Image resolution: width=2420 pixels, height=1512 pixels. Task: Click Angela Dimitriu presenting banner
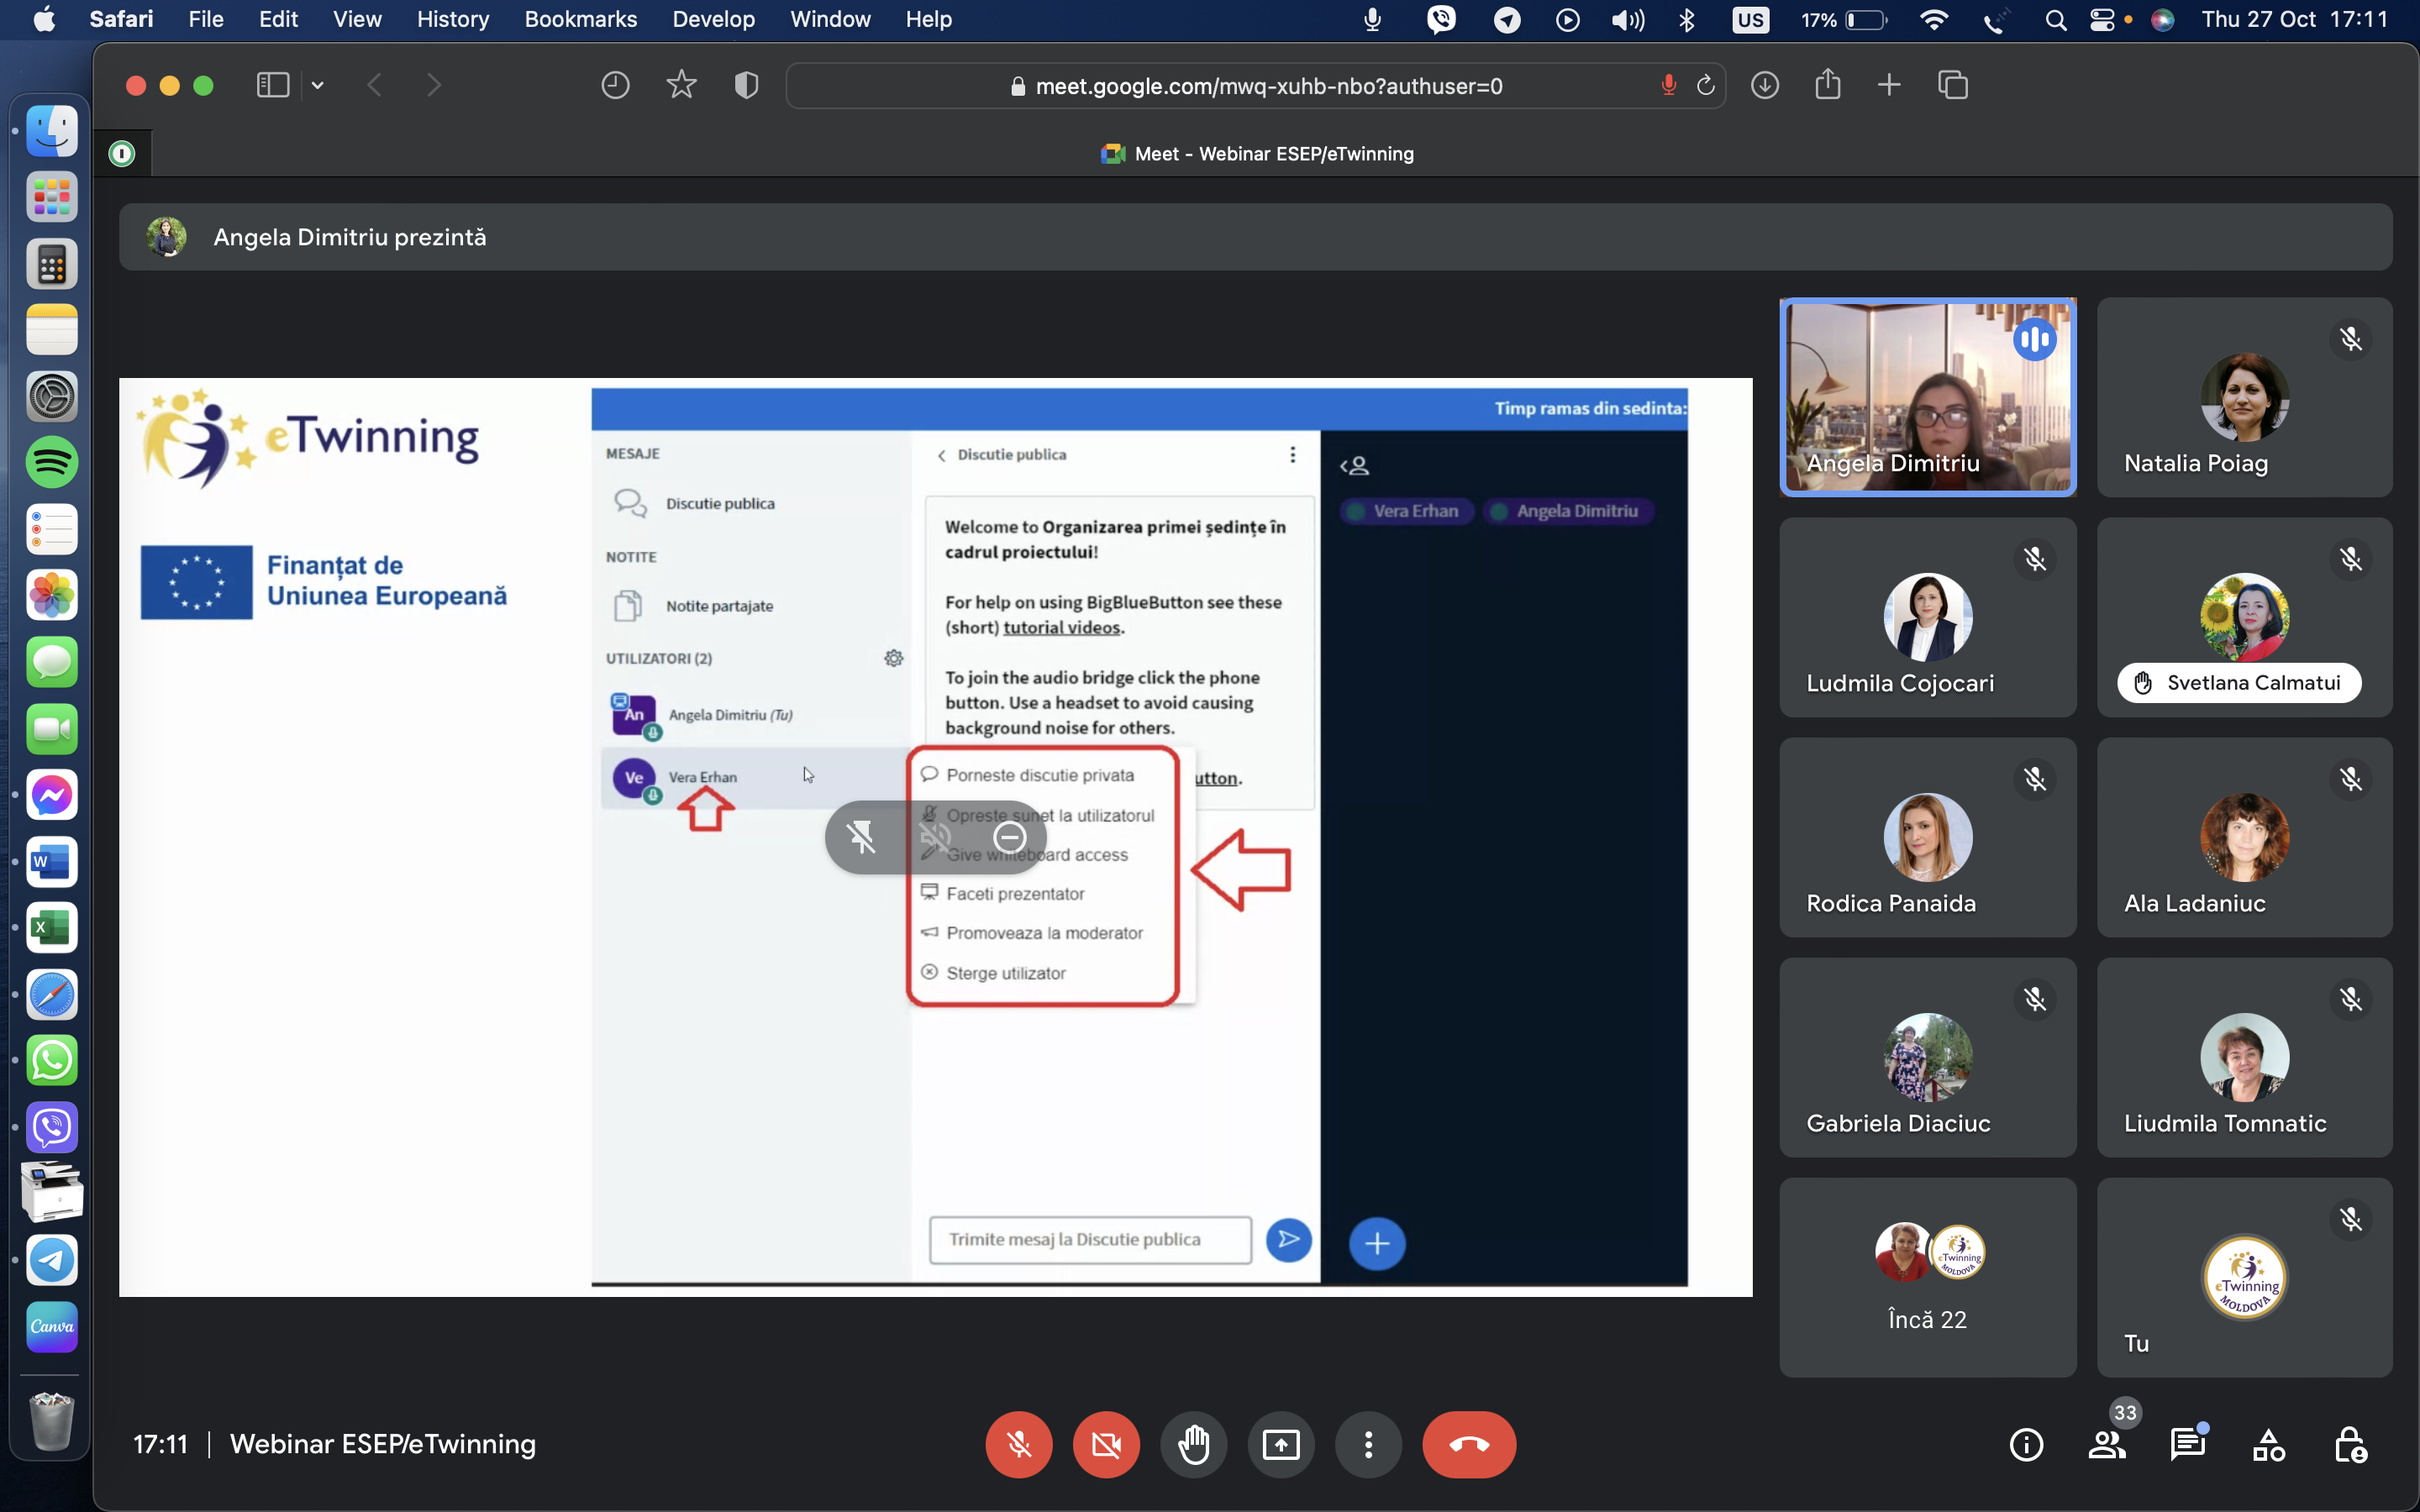click(x=1255, y=237)
